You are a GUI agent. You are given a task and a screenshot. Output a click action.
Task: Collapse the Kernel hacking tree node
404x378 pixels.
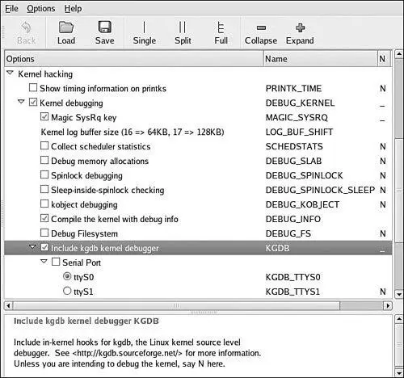[x=10, y=73]
